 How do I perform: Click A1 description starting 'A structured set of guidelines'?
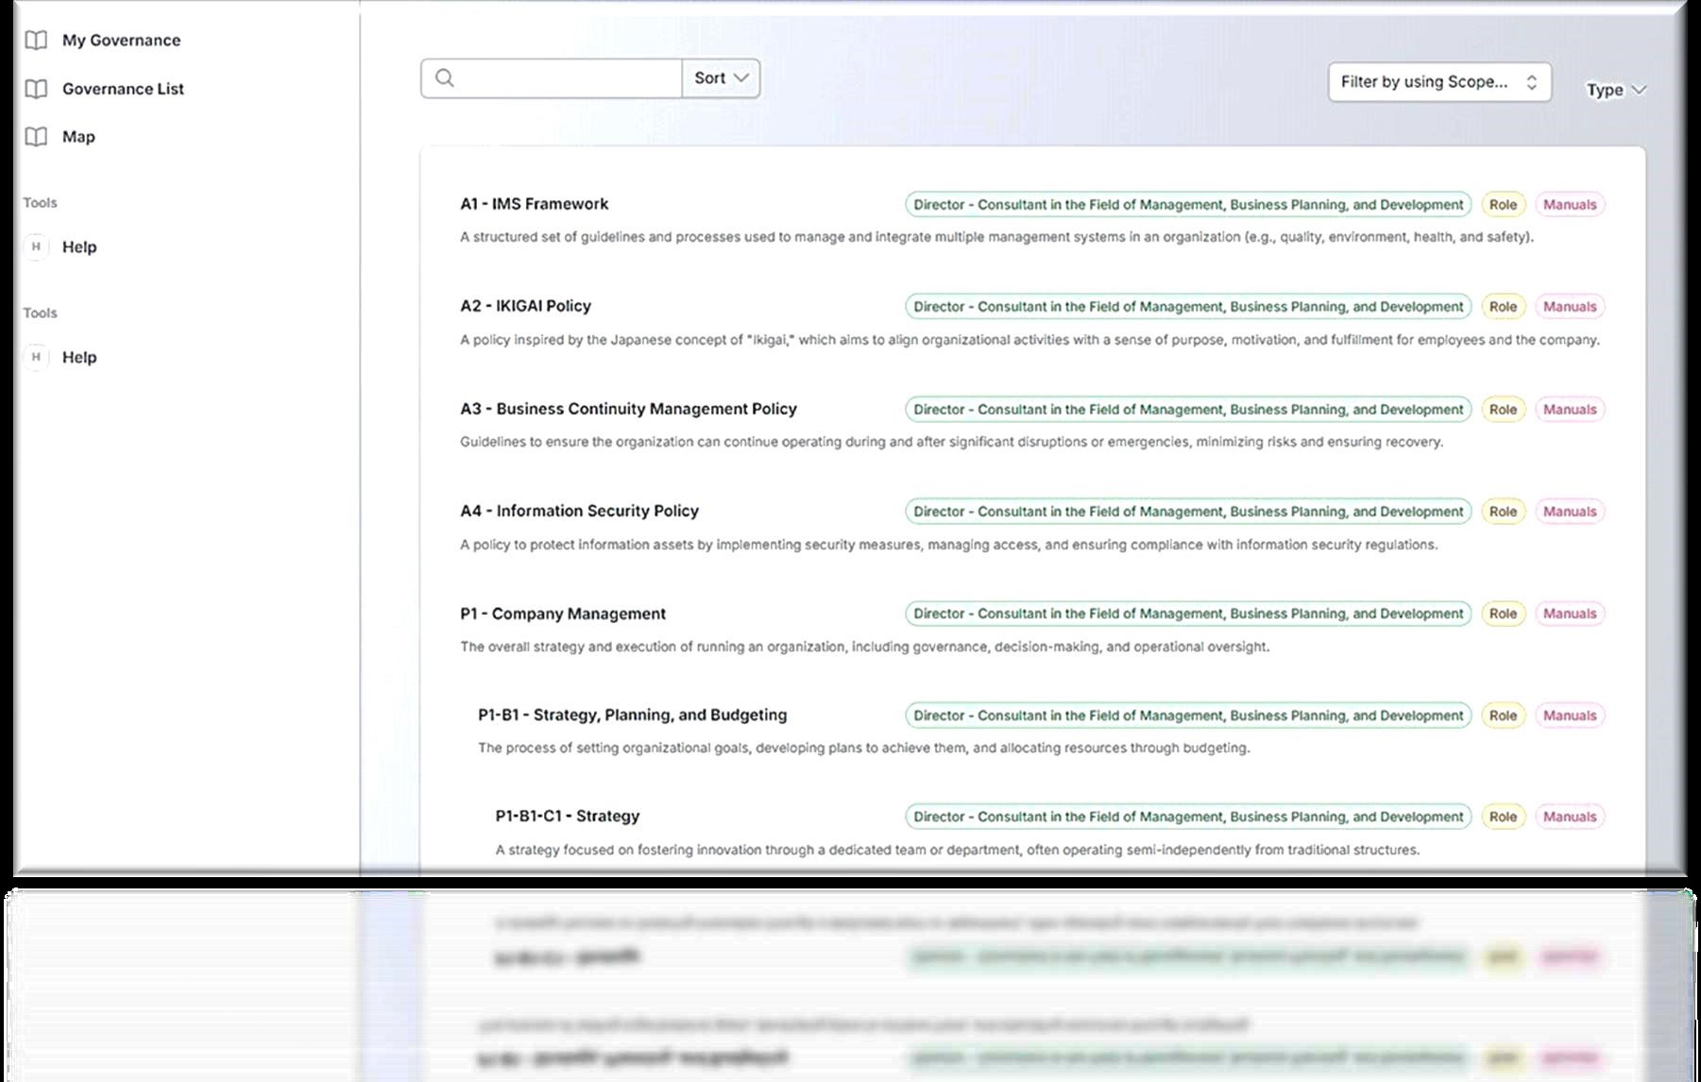coord(996,237)
